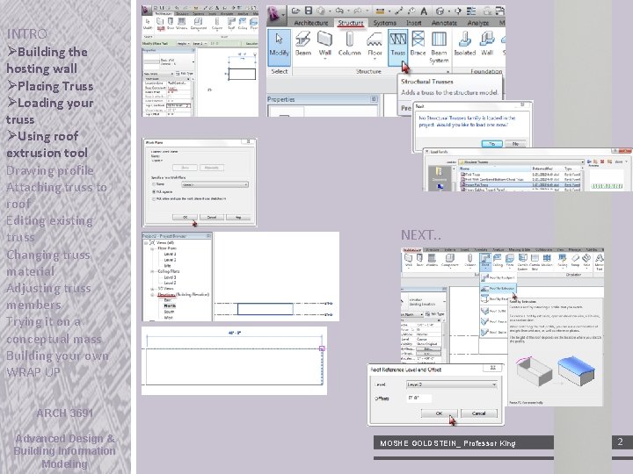Select the Pick a plane radio button
The image size is (633, 474).
154,192
